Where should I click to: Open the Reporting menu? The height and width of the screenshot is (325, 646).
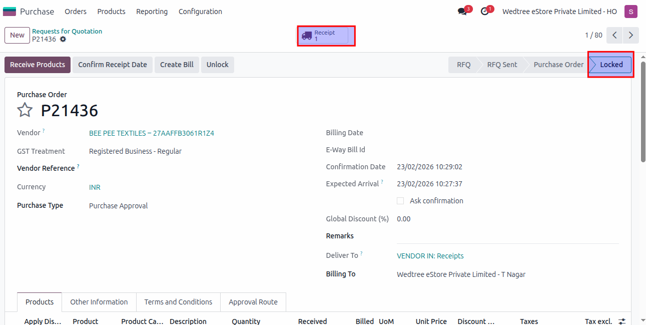coord(152,12)
